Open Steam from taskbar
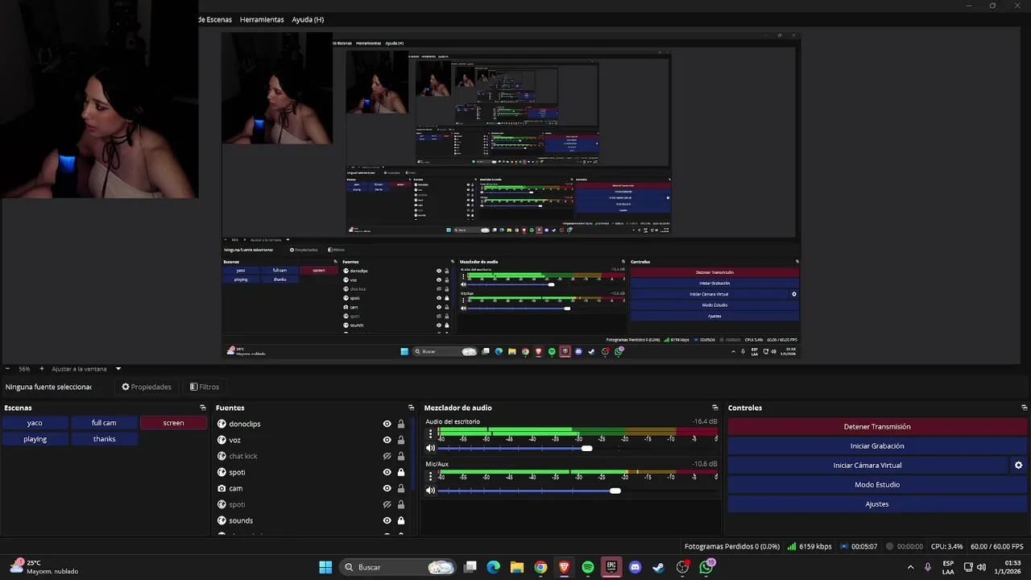 (658, 567)
